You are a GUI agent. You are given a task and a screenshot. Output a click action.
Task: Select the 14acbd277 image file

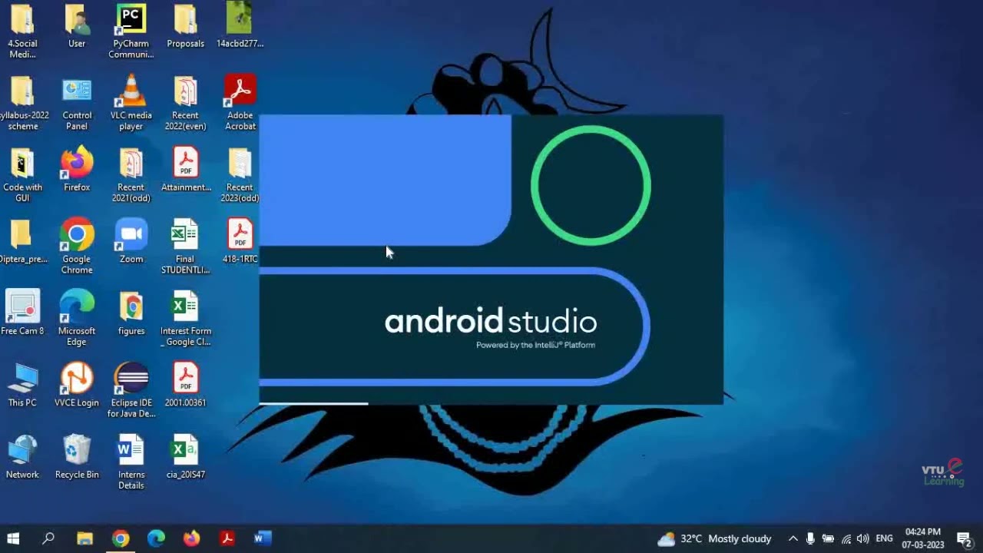[240, 26]
